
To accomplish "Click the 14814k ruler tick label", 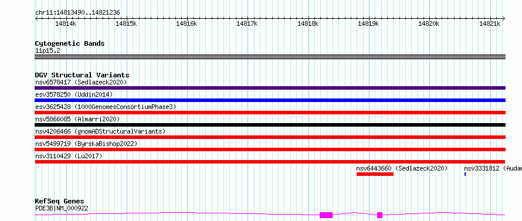I will [66, 23].
